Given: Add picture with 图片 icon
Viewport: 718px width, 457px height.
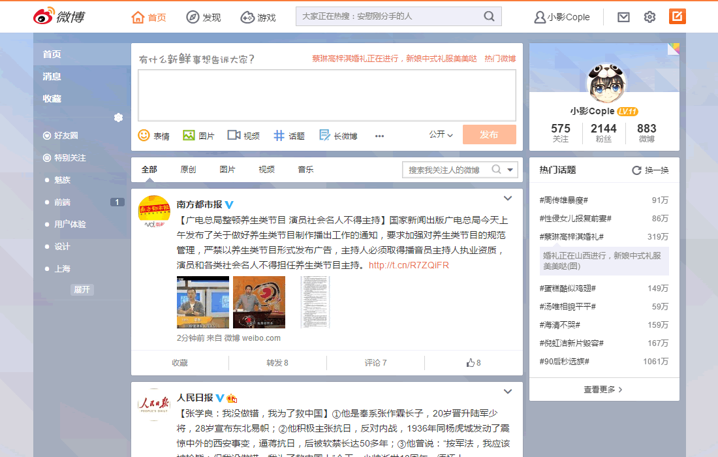Looking at the screenshot, I should (x=189, y=135).
